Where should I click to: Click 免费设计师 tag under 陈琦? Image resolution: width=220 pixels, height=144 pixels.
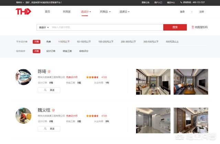click(72, 77)
